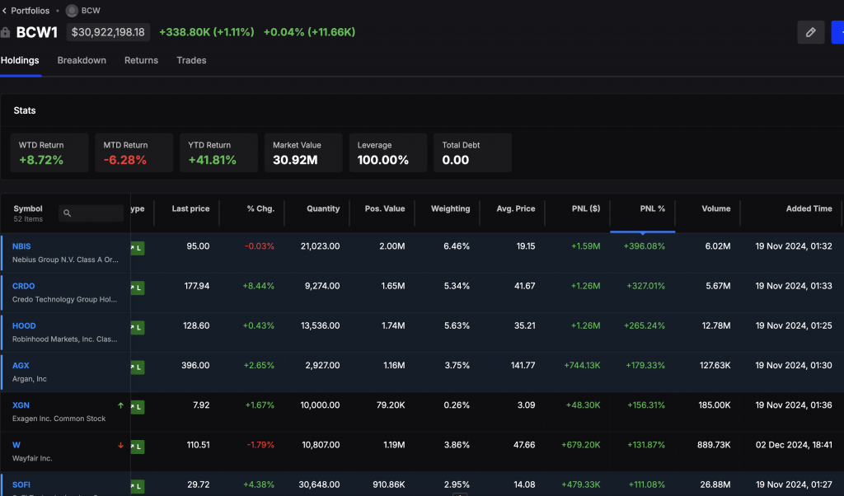Click the lock icon beside BCW1

[6, 33]
